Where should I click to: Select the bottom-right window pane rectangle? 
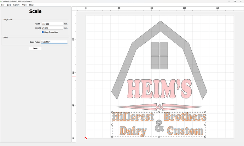point(164,62)
